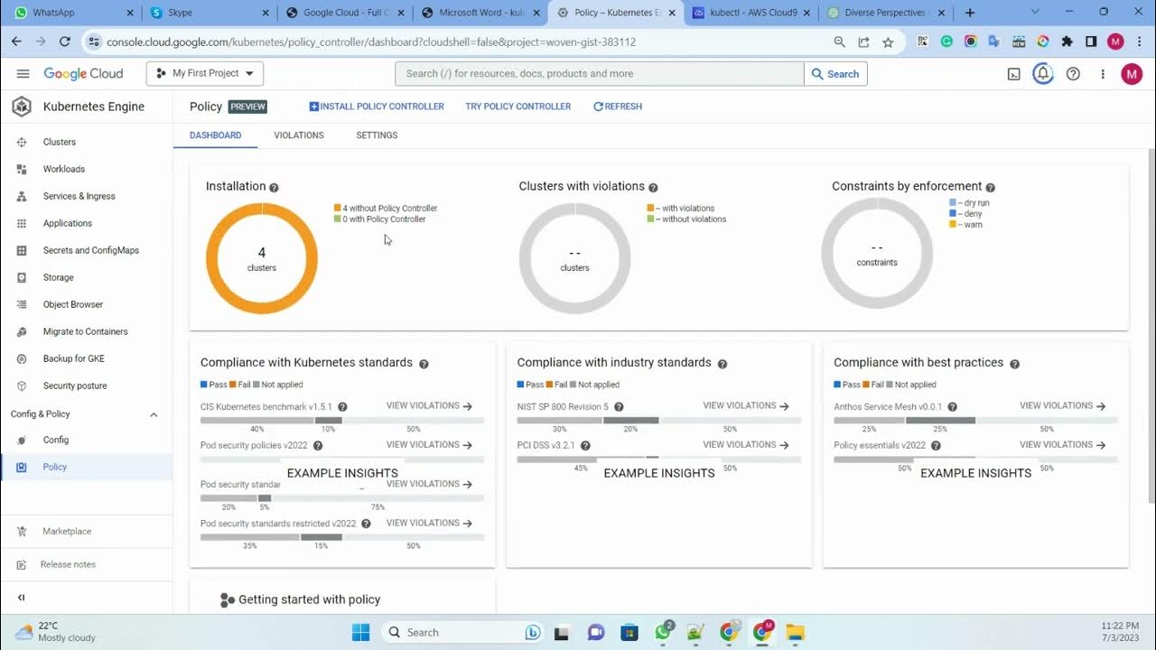Open the Windows Start menu

(360, 632)
